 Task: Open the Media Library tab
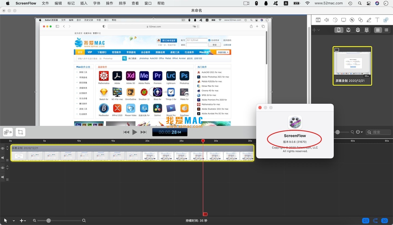click(386, 20)
